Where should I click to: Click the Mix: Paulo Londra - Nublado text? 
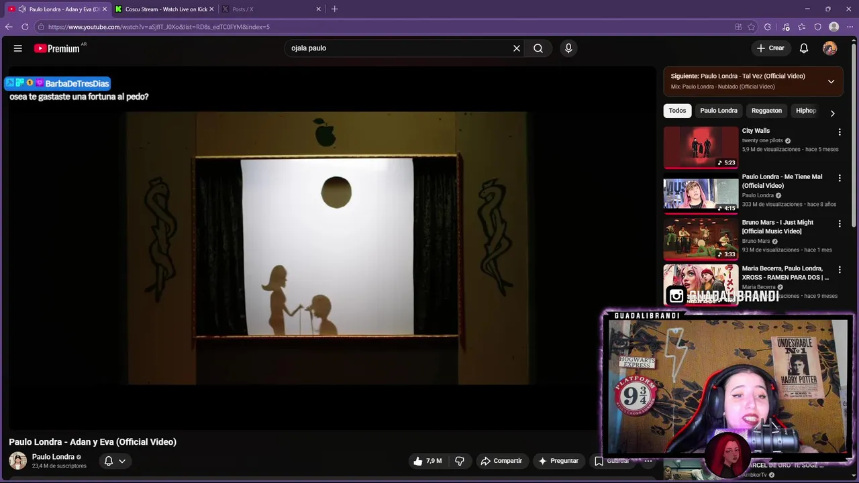pyautogui.click(x=723, y=87)
